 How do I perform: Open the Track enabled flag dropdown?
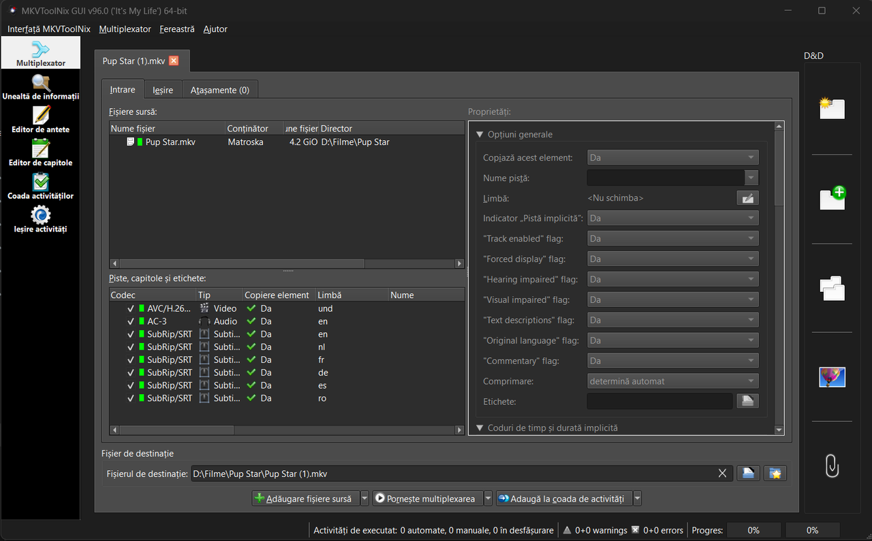click(672, 239)
